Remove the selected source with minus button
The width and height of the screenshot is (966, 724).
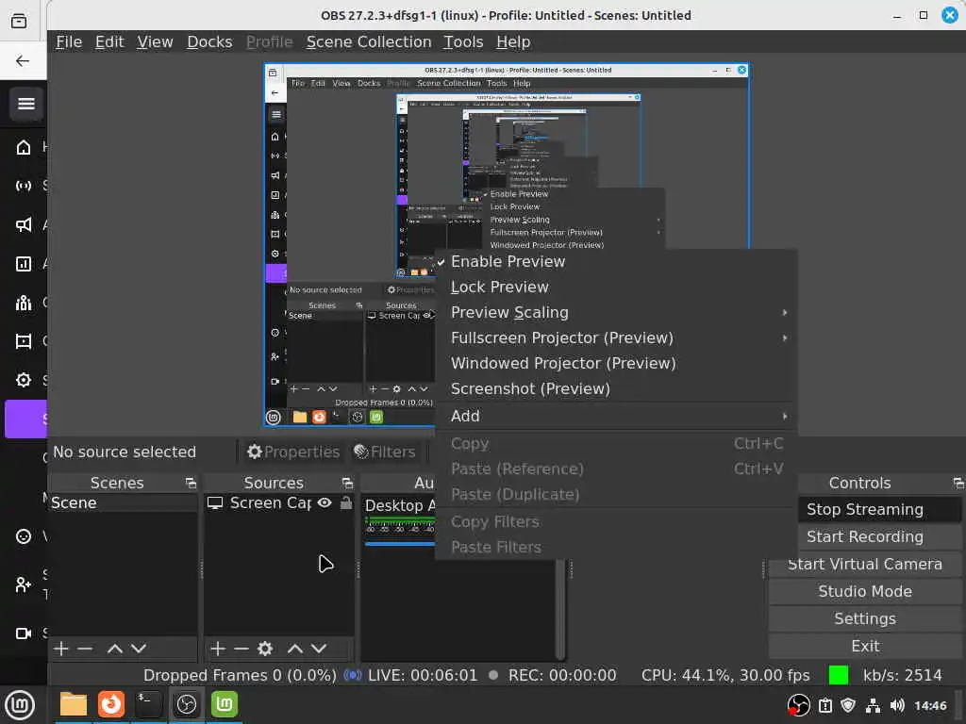(x=241, y=649)
